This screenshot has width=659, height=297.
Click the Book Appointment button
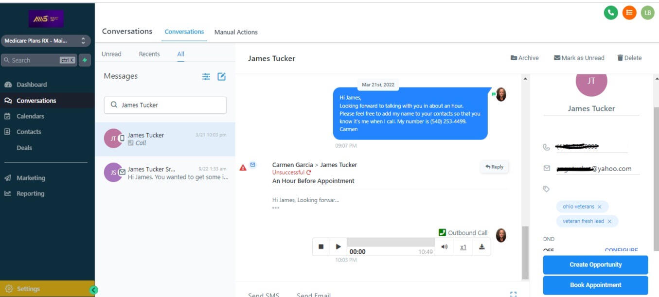click(x=595, y=285)
